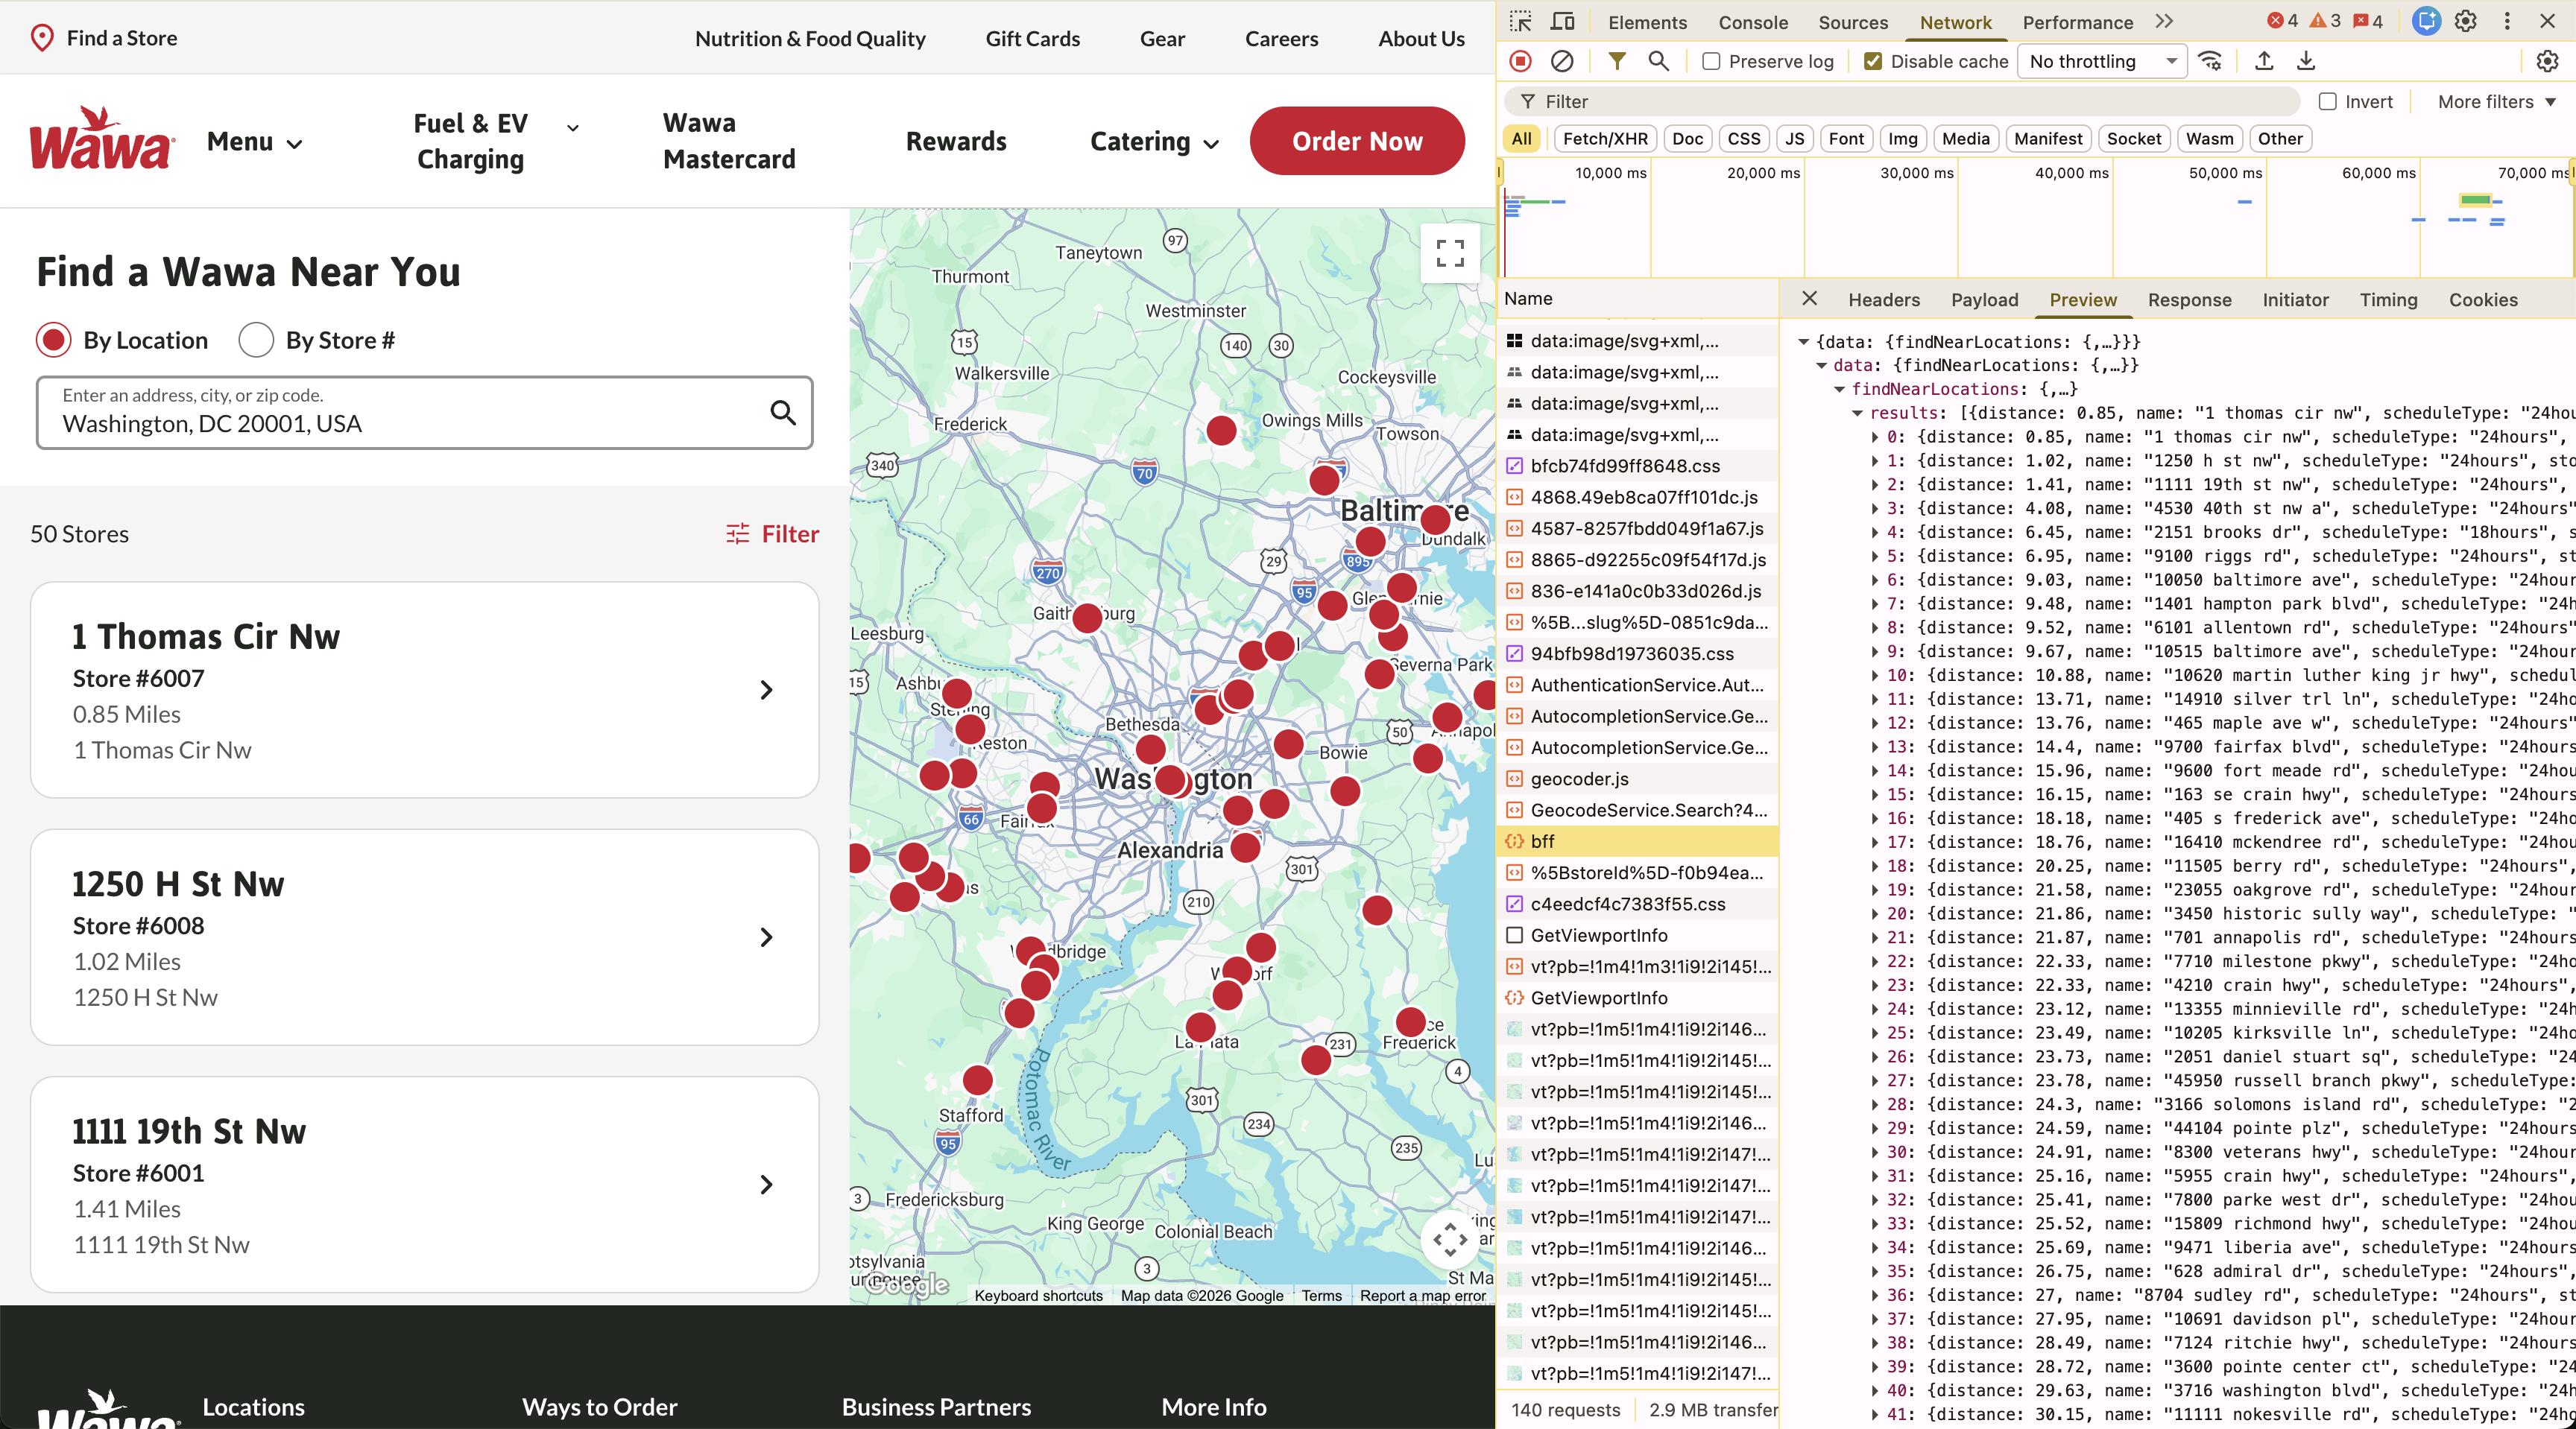This screenshot has height=1429, width=2576.
Task: Click the Order Now button
Action: pos(1356,142)
